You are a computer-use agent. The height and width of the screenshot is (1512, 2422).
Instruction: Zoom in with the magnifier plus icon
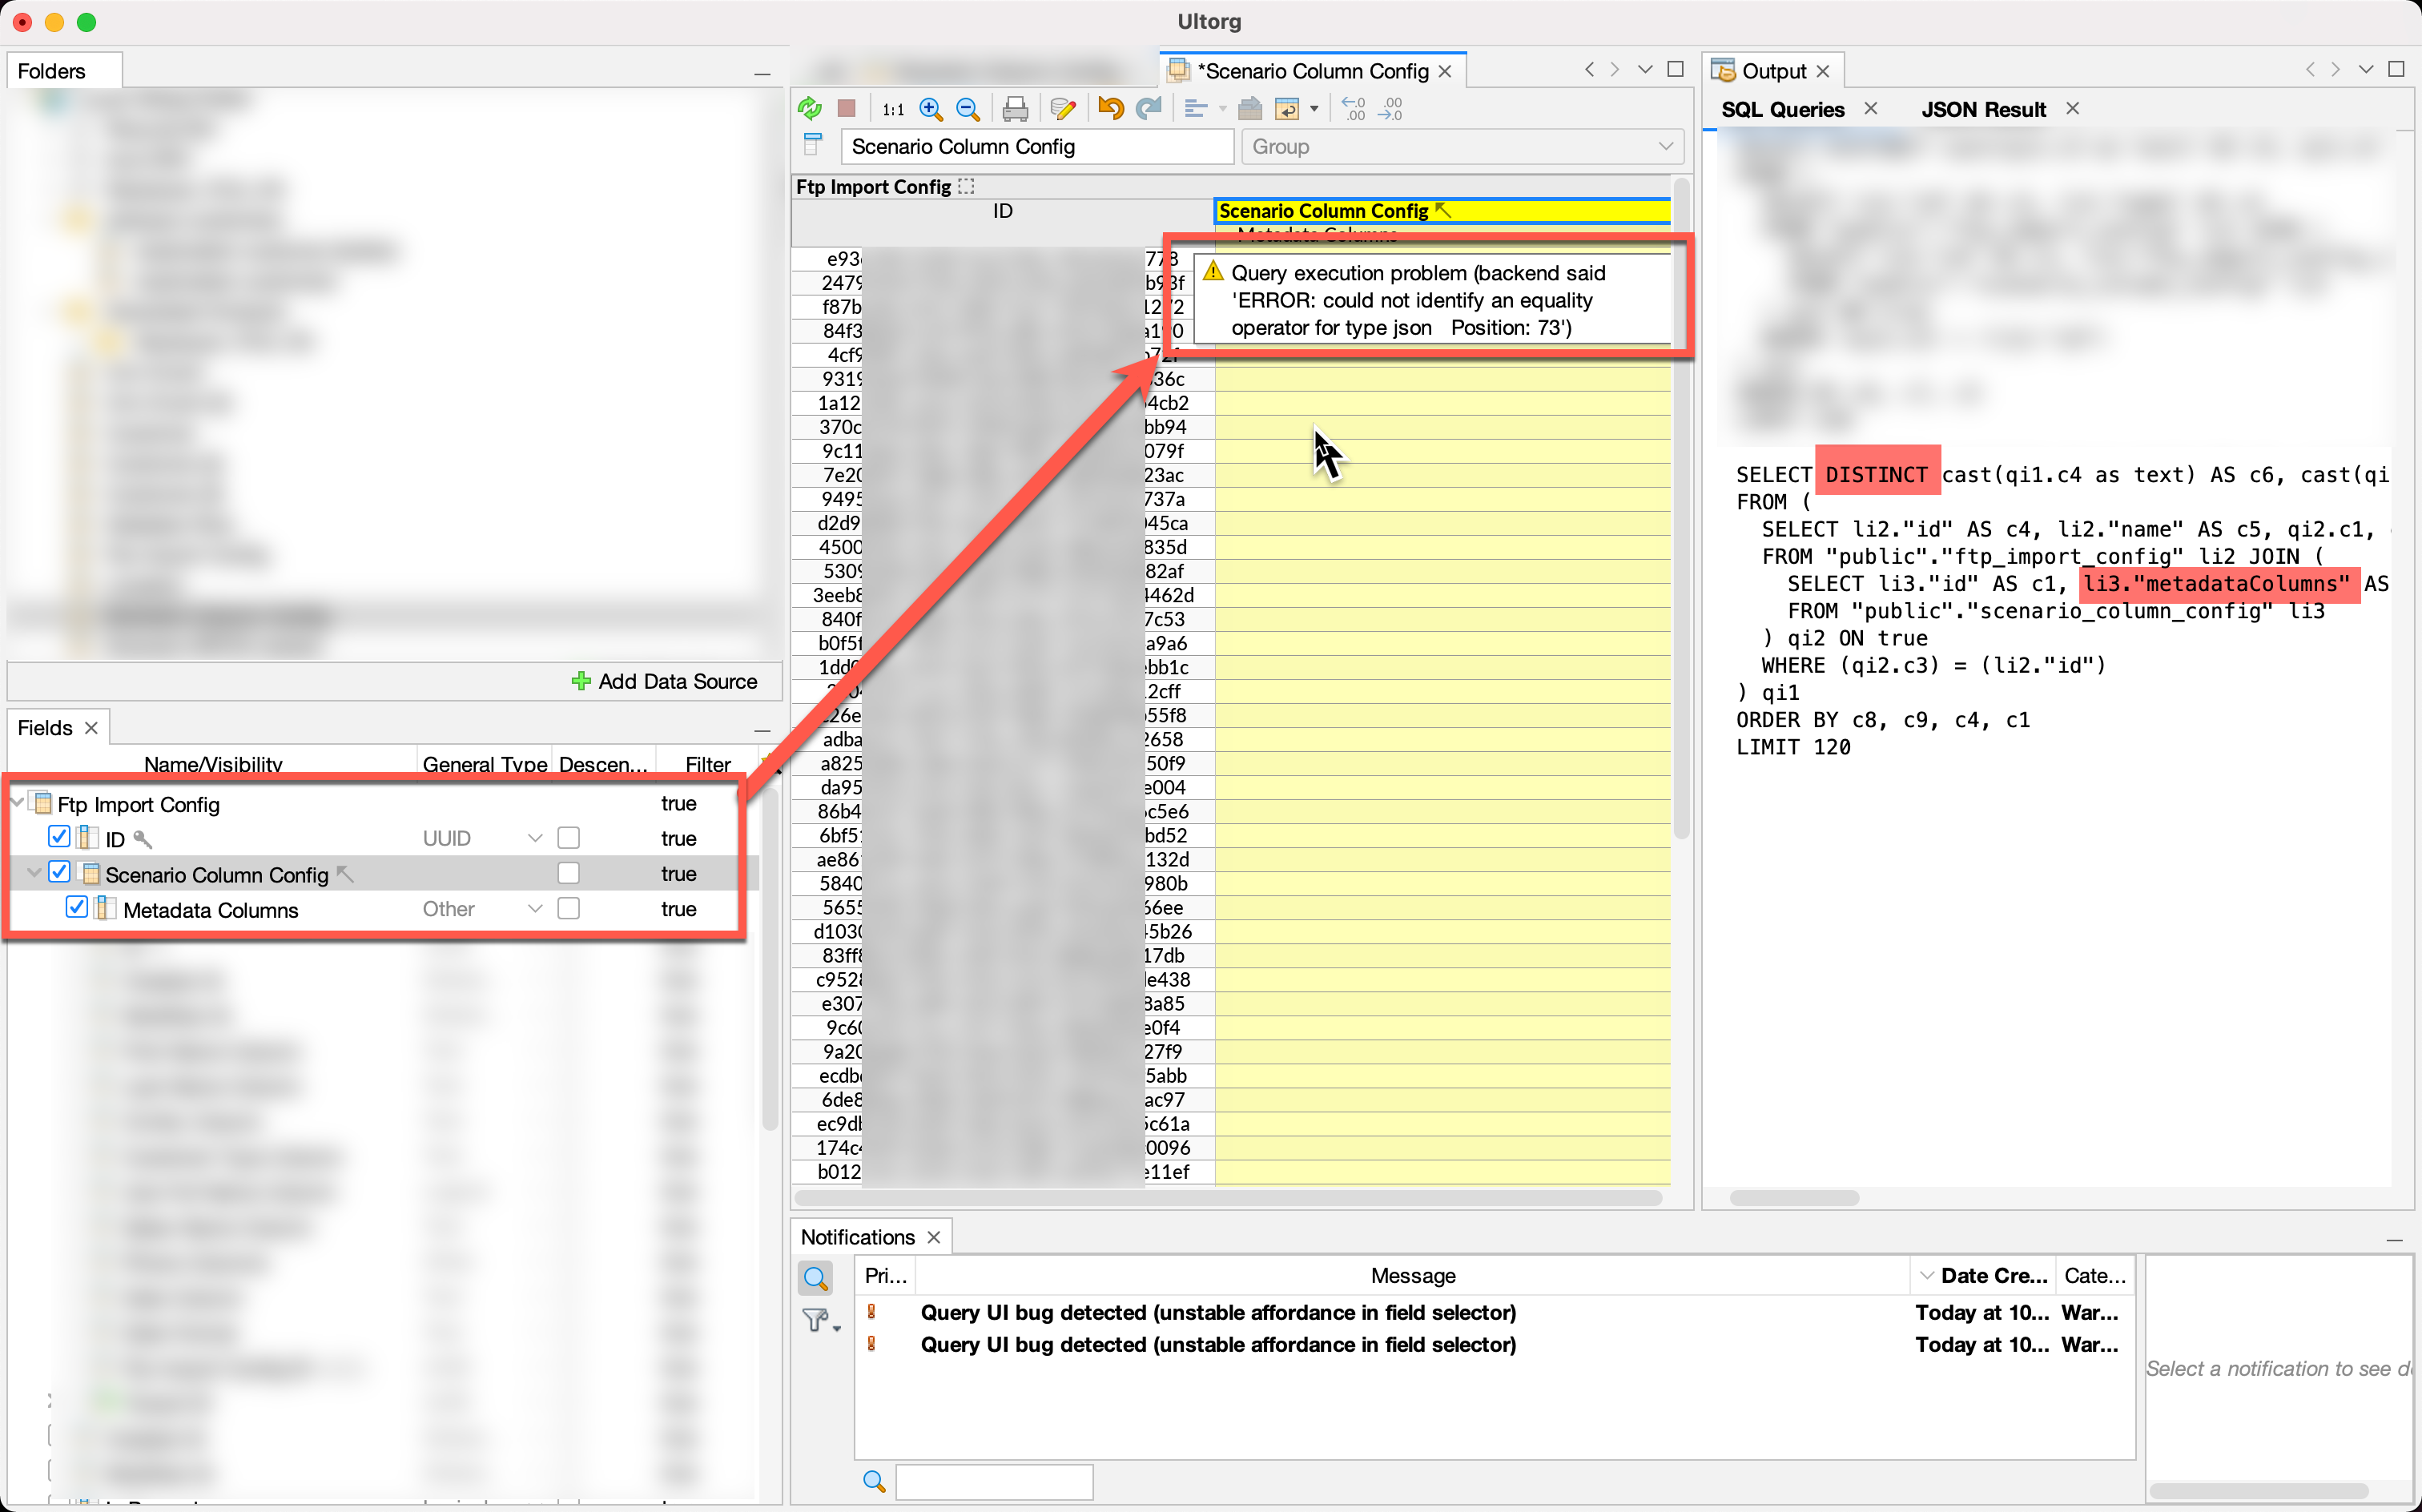coord(930,108)
